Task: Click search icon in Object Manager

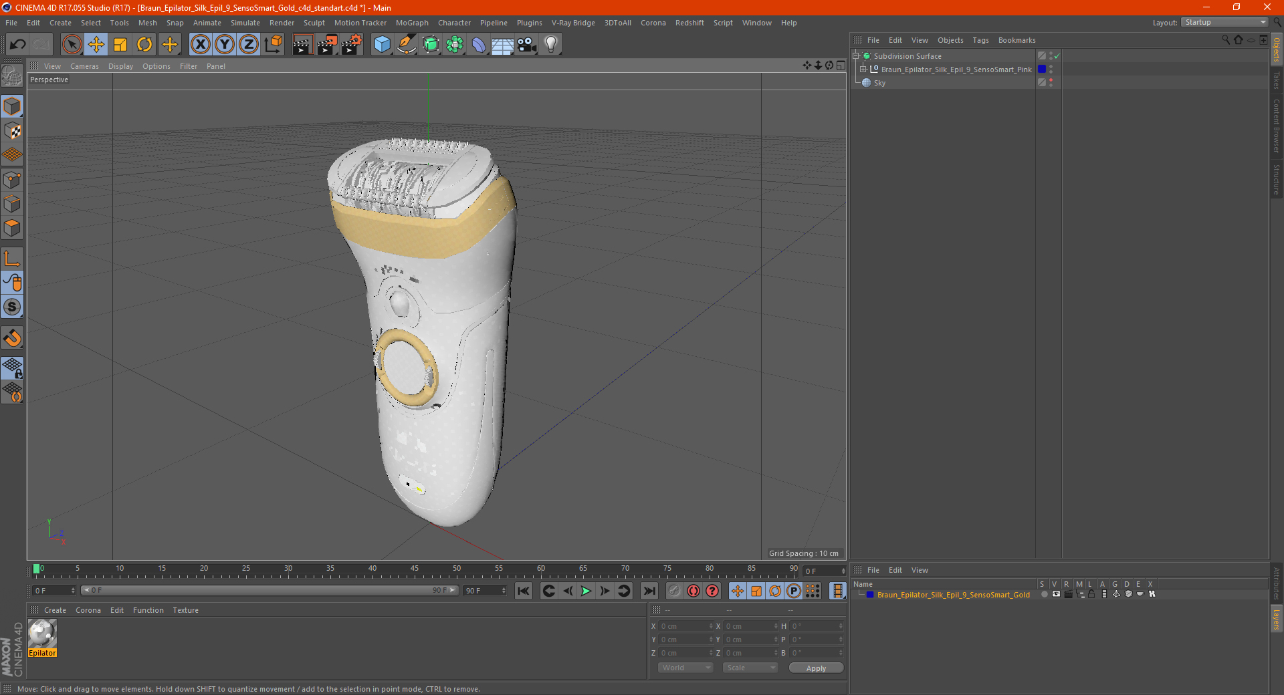Action: (1226, 40)
